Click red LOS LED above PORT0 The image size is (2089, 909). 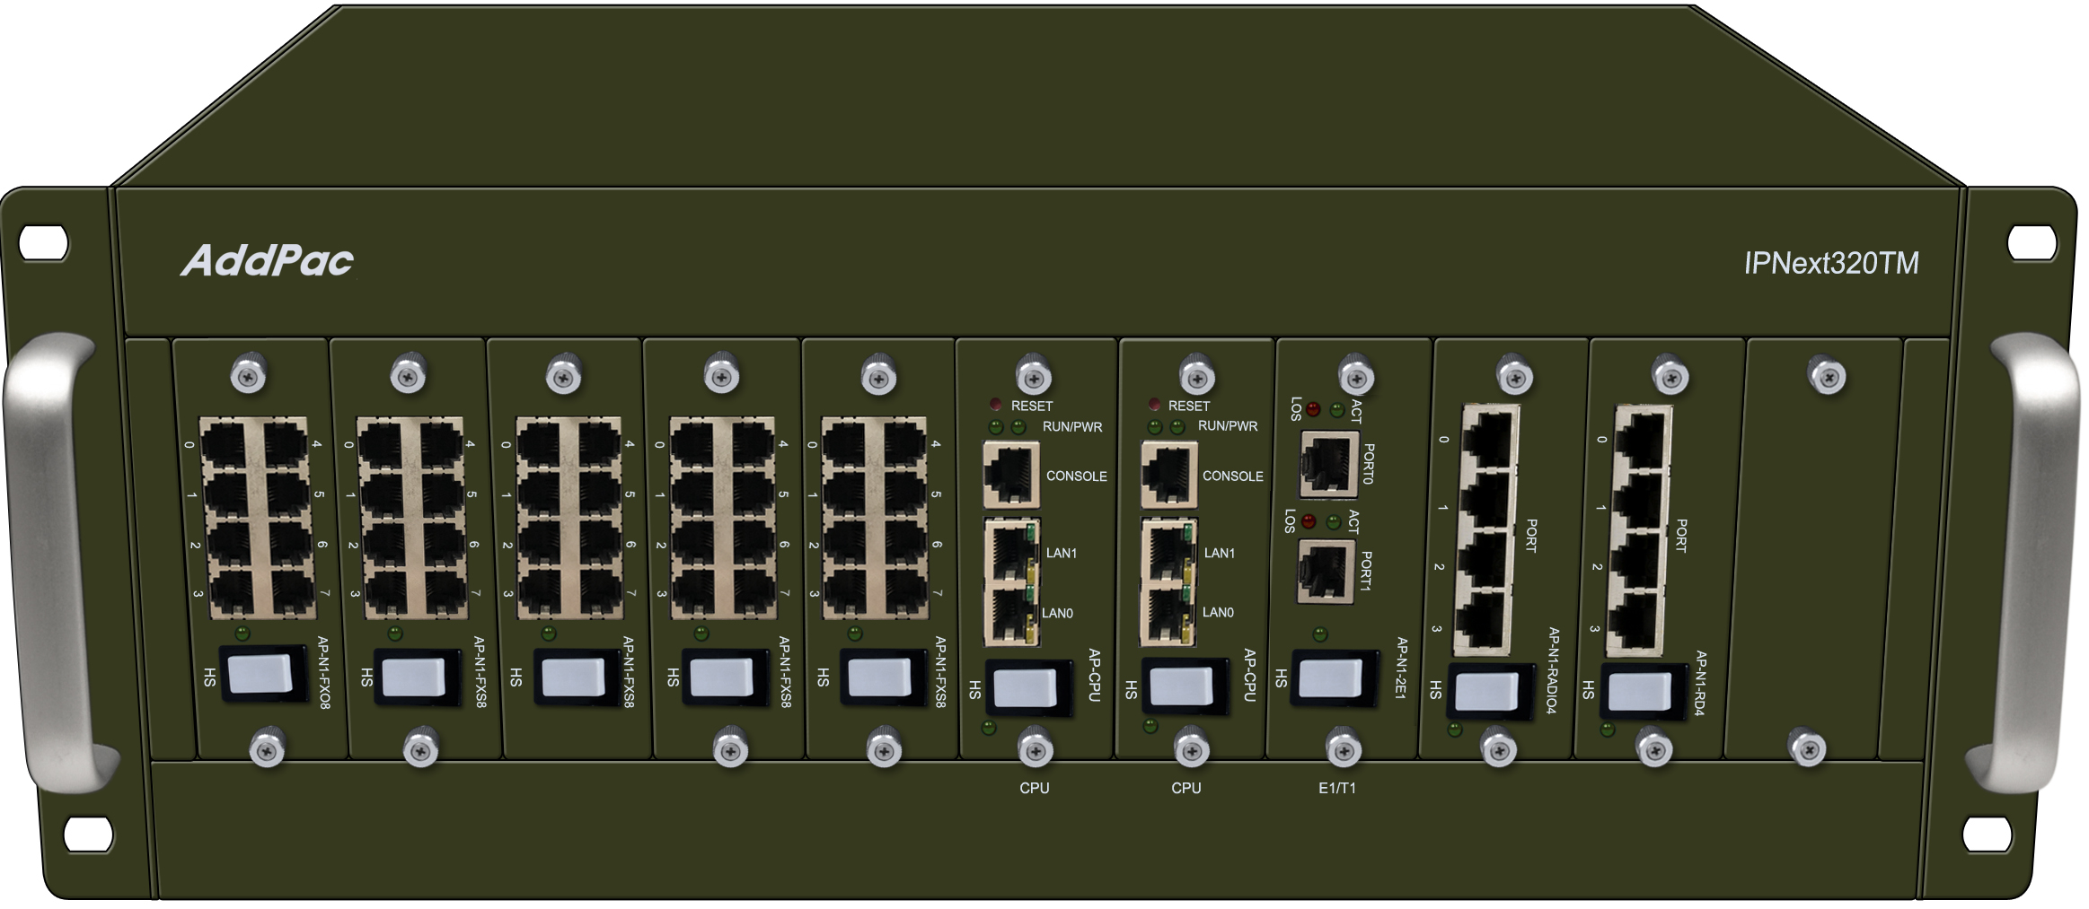point(1313,410)
